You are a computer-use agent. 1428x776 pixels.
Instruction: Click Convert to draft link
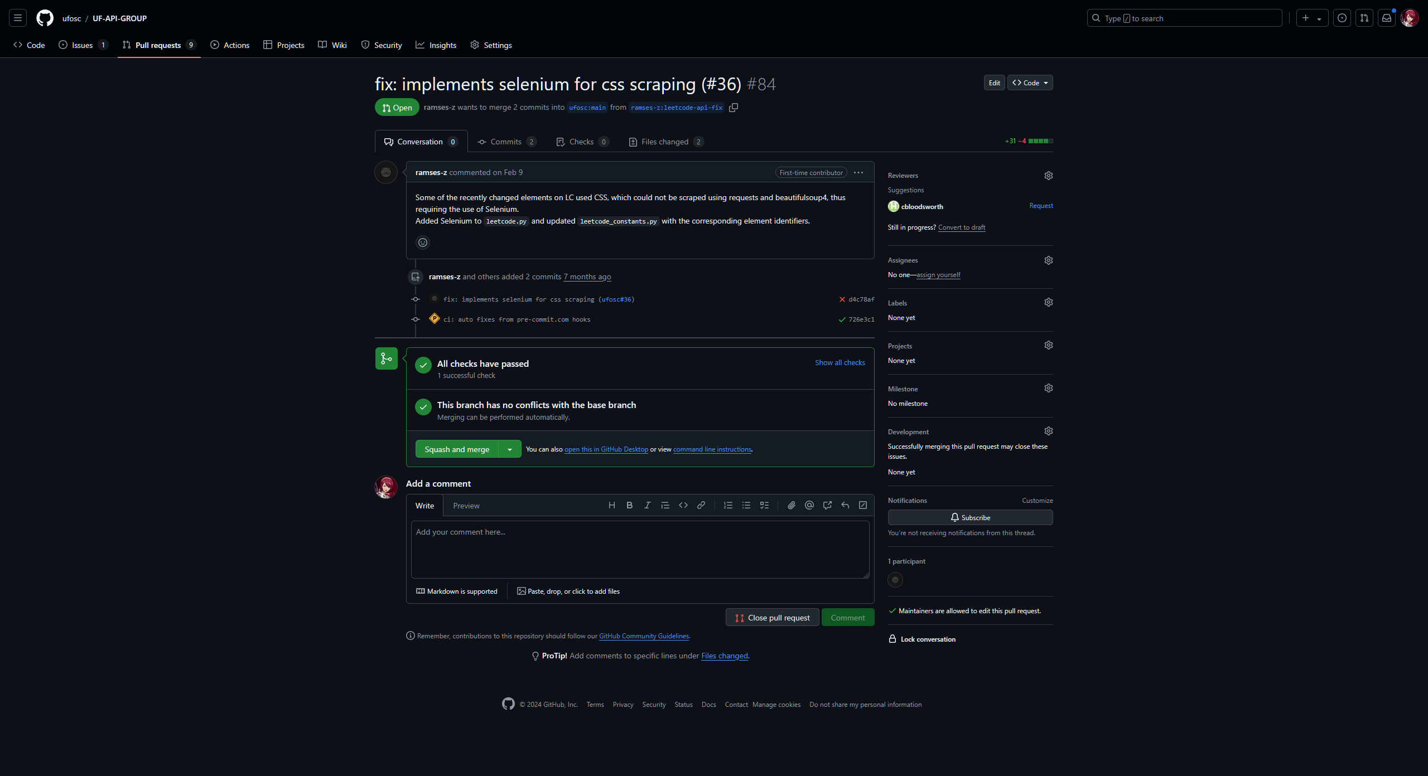coord(961,226)
